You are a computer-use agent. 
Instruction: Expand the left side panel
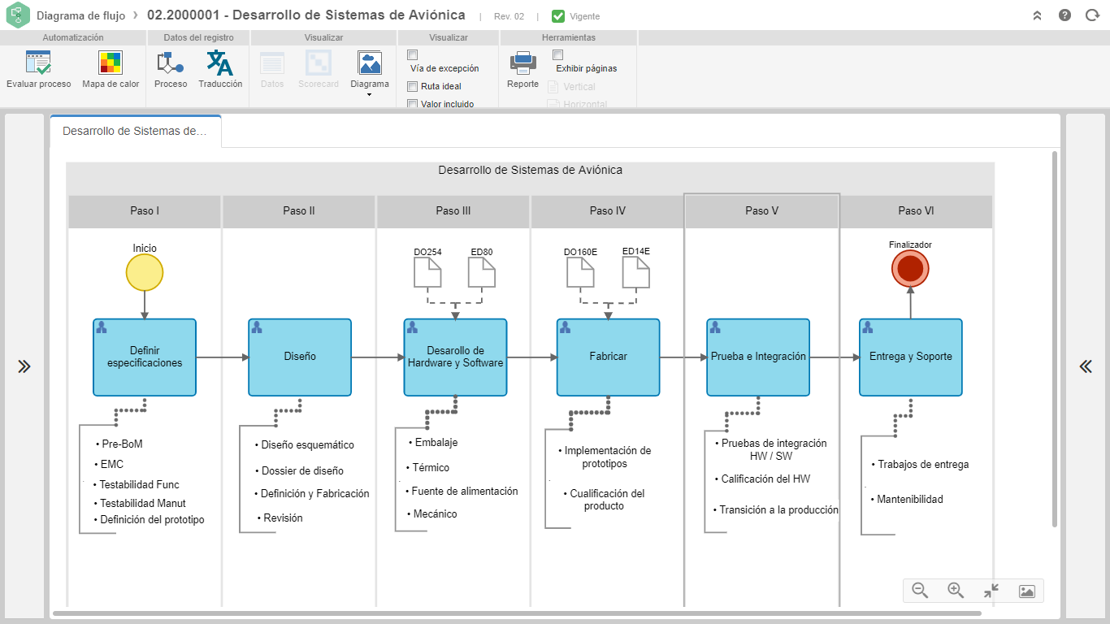click(x=24, y=366)
